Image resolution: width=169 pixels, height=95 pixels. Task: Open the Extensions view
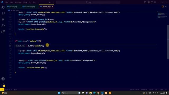pos(3,32)
